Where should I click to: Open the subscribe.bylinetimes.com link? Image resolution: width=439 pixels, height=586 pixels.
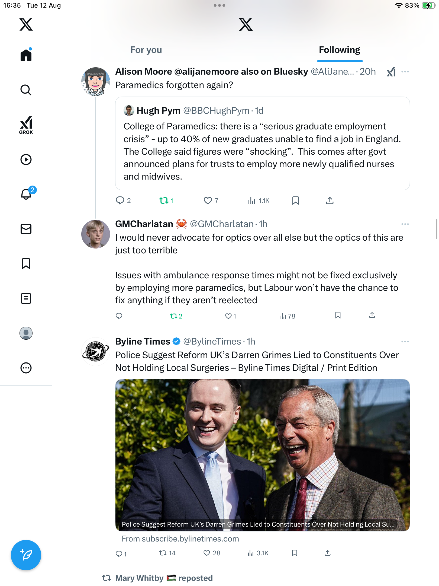[180, 539]
